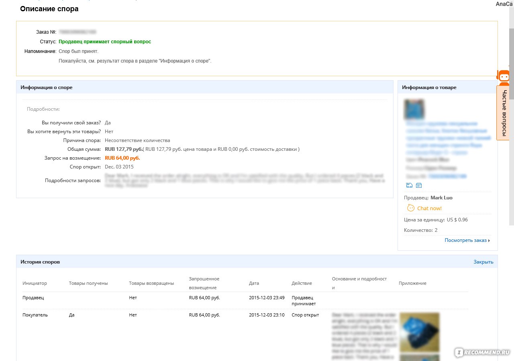
Task: Click the Товары возвращены column header
Action: pyautogui.click(x=151, y=283)
